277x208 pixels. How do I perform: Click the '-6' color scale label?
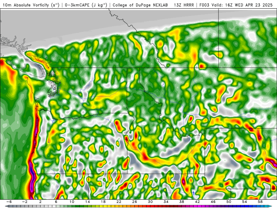[x=9, y=202]
